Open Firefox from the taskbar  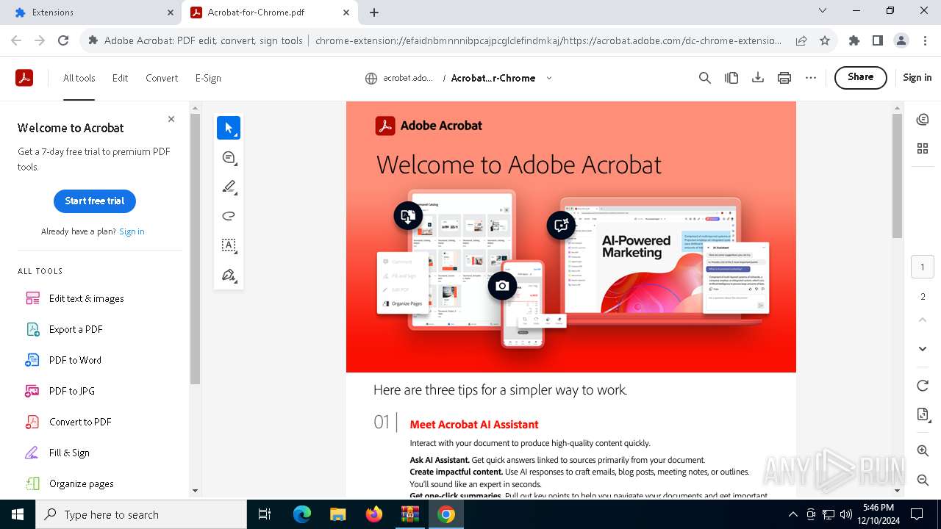click(x=374, y=514)
